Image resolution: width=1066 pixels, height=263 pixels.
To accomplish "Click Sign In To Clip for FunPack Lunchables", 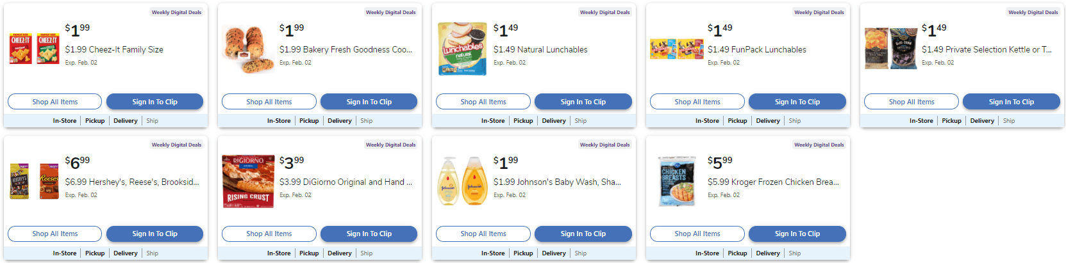I will pos(797,102).
